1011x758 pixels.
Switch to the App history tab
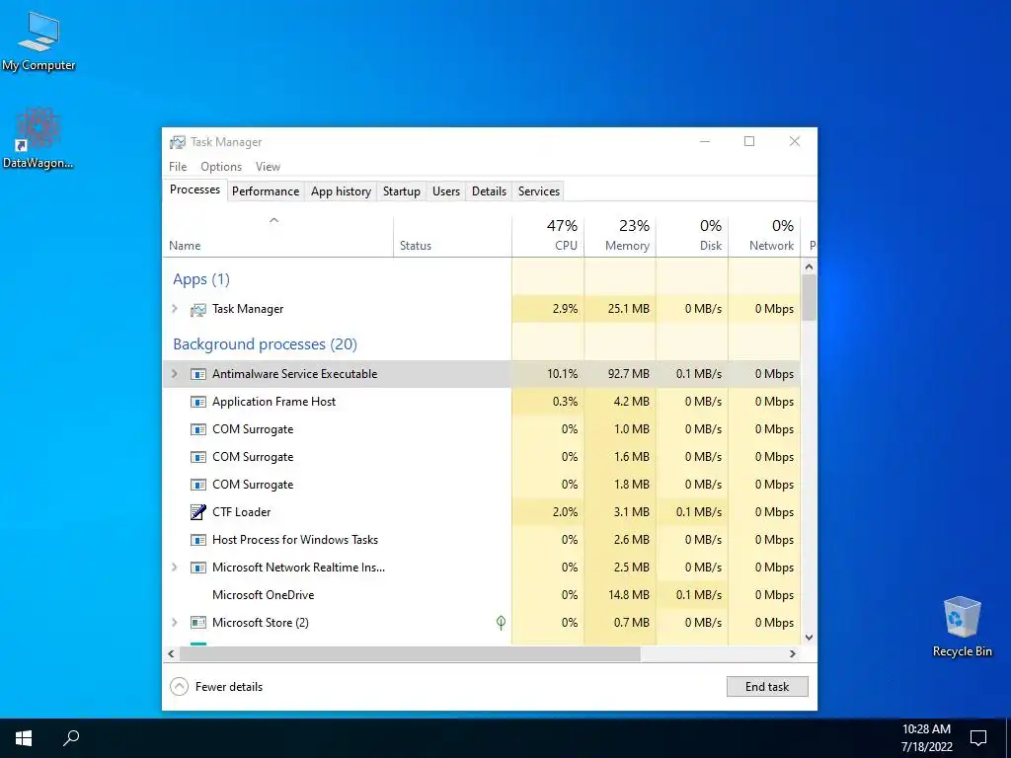[x=341, y=191]
